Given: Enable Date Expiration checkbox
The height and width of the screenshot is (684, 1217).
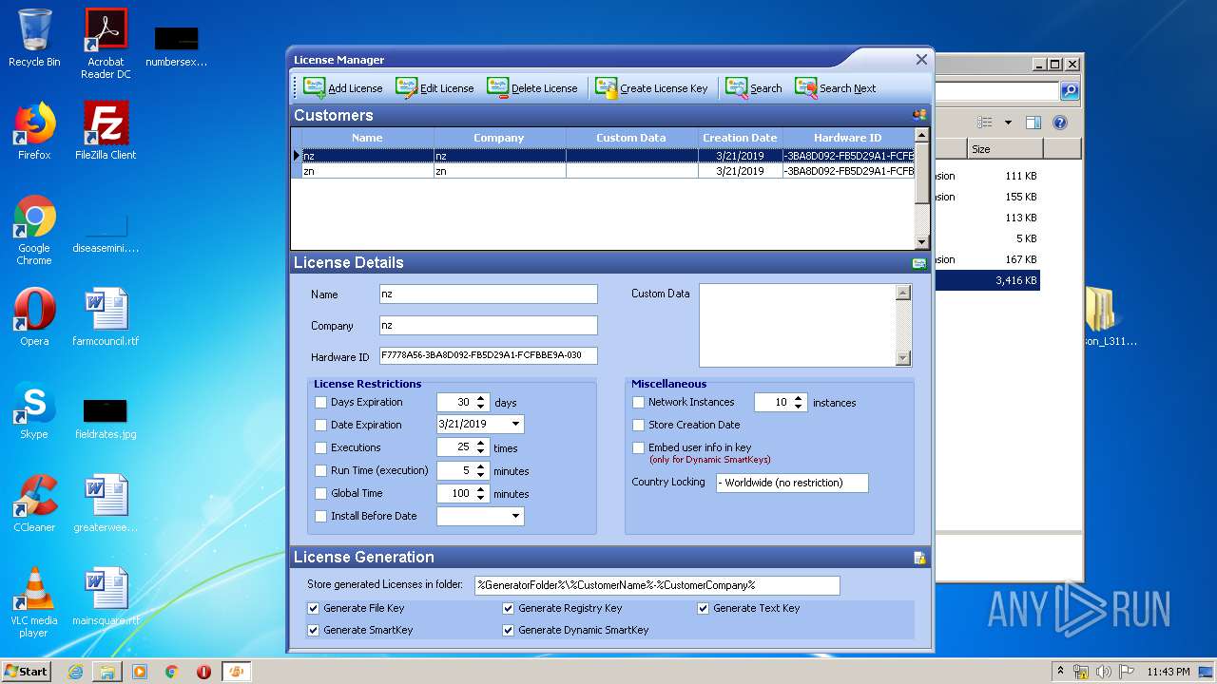Looking at the screenshot, I should point(320,426).
